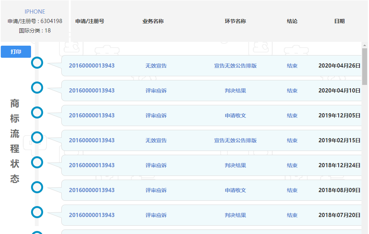
Task: Click 判决结果 in the 2018年07月20日 row
Action: [235, 215]
